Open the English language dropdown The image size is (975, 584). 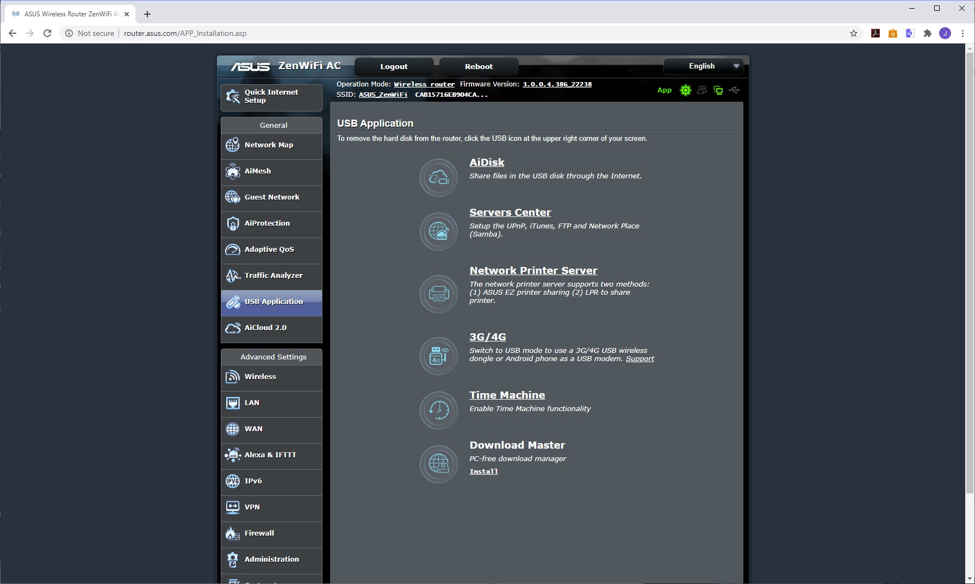coord(704,66)
